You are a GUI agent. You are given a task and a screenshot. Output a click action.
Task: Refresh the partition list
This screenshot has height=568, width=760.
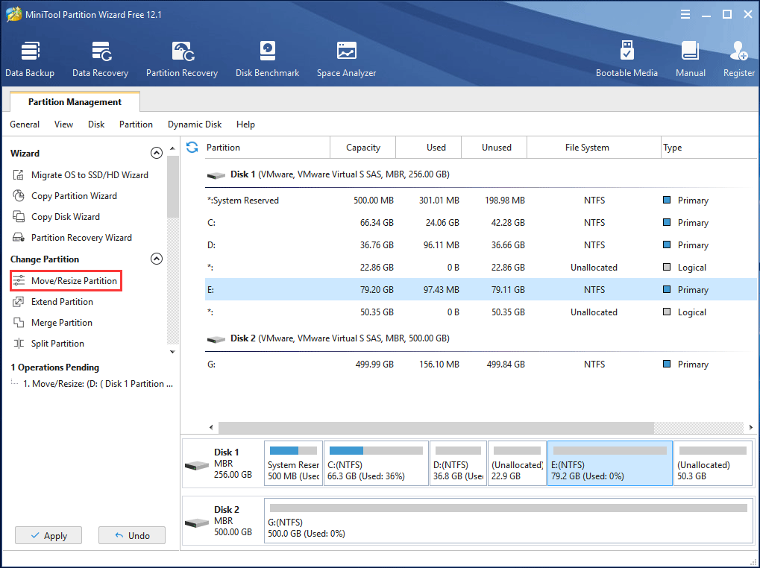point(192,147)
